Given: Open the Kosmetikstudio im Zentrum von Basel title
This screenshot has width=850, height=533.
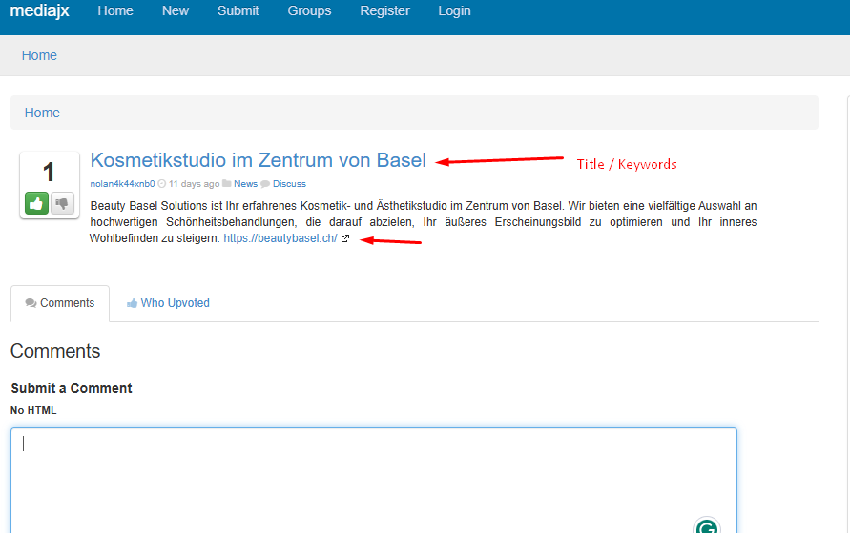Looking at the screenshot, I should (258, 160).
